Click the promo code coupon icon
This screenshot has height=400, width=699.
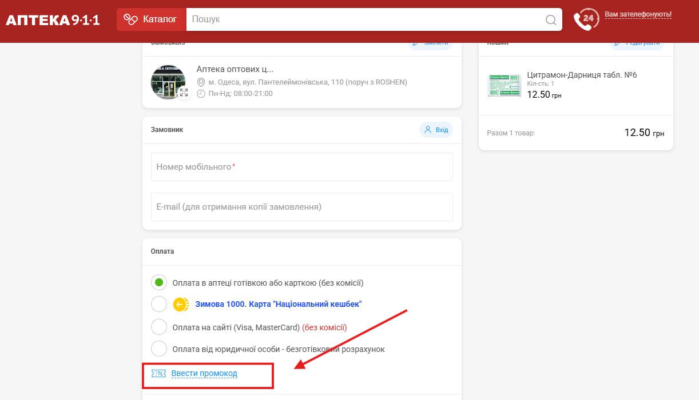(158, 374)
